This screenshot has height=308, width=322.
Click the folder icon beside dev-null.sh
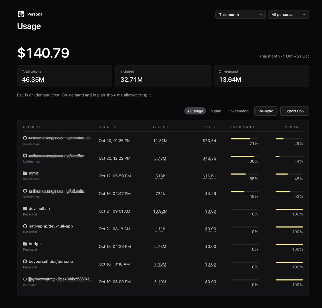tap(25, 208)
